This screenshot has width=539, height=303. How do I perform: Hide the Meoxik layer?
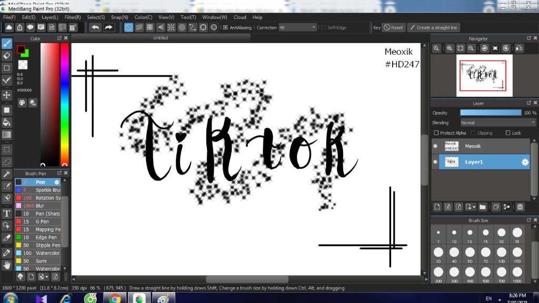(x=435, y=146)
